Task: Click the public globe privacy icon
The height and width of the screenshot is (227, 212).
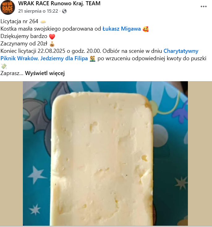Action: coord(64,11)
